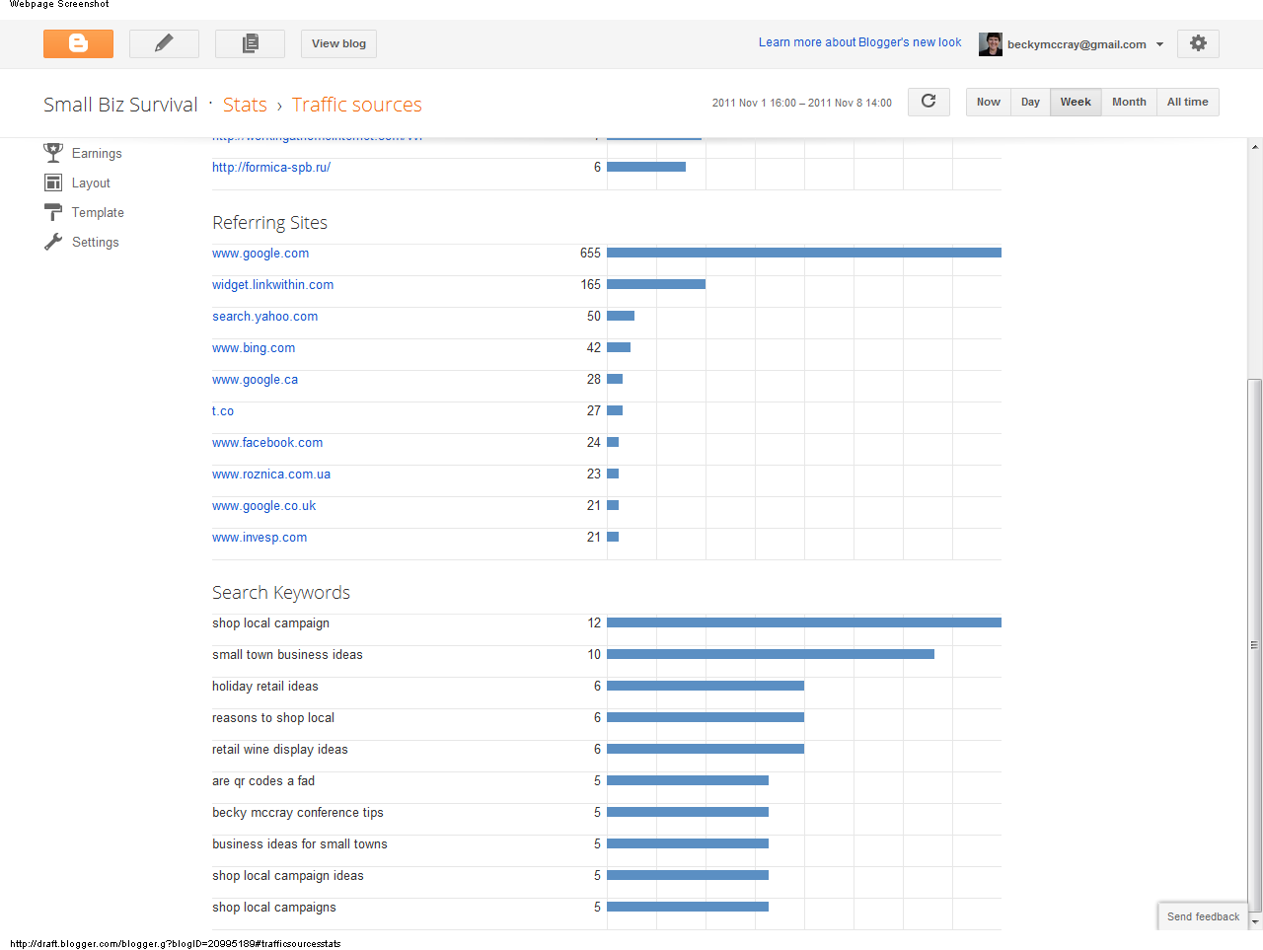Click the Stats breadcrumb link
Image resolution: width=1263 pixels, height=950 pixels.
[245, 105]
